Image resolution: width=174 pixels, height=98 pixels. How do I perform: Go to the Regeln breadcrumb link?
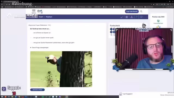(x=41, y=17)
